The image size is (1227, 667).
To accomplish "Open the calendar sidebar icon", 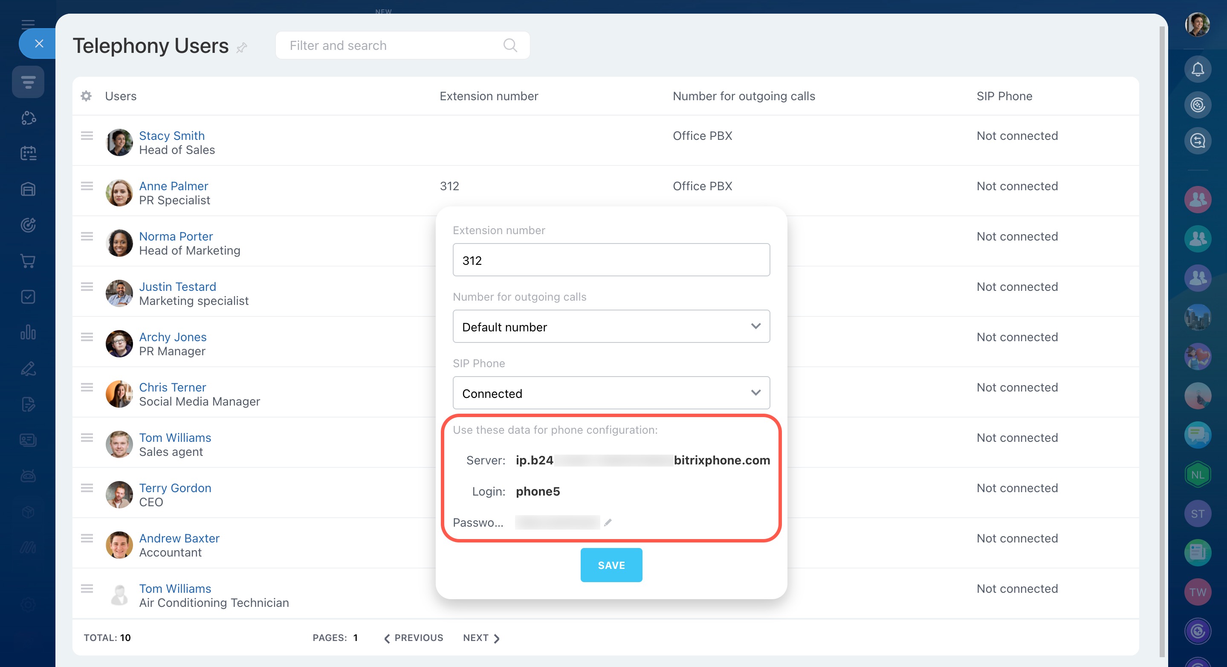I will point(28,154).
